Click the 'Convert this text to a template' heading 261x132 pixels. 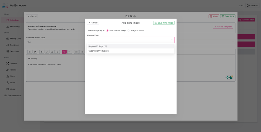point(42,26)
